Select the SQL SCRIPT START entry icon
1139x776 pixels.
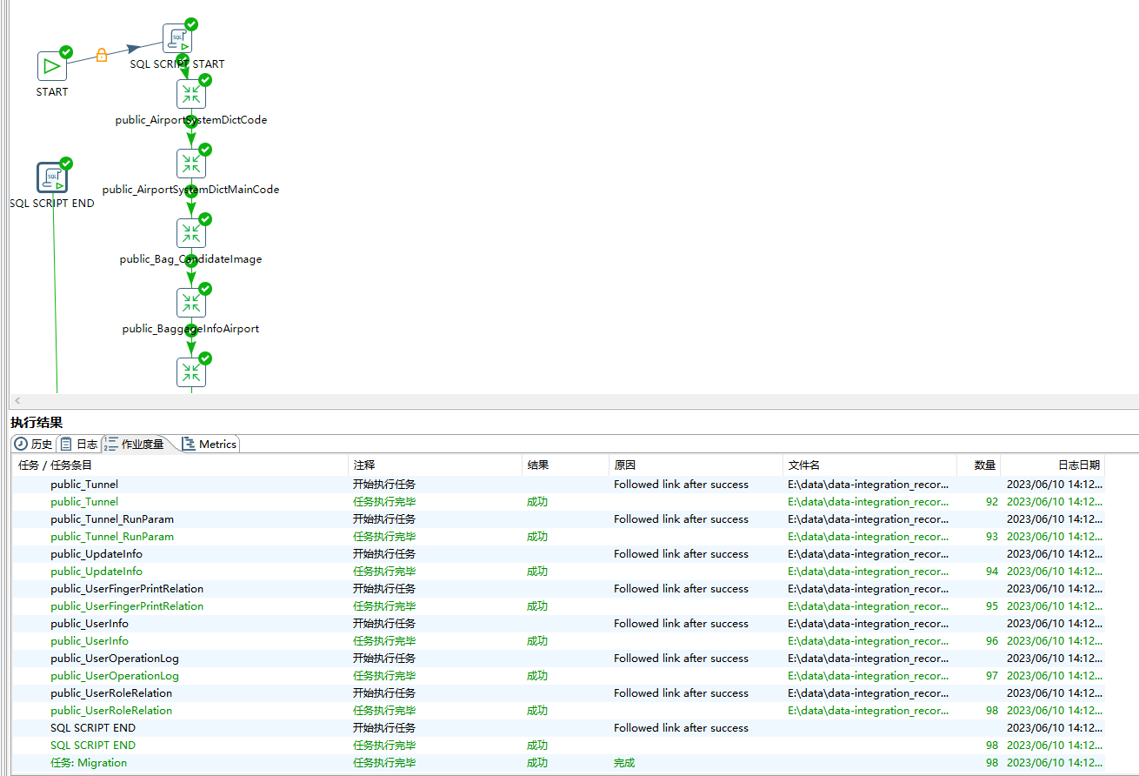click(177, 38)
